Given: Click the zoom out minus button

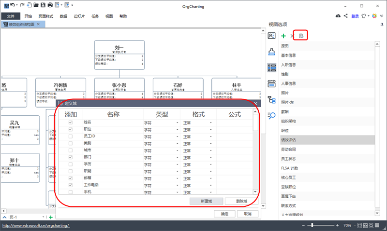Looking at the screenshot, I should [303, 225].
